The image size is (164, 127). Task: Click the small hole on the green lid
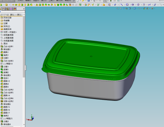click(x=91, y=56)
